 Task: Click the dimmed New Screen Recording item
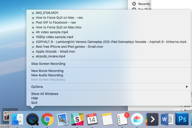[x=109, y=80]
